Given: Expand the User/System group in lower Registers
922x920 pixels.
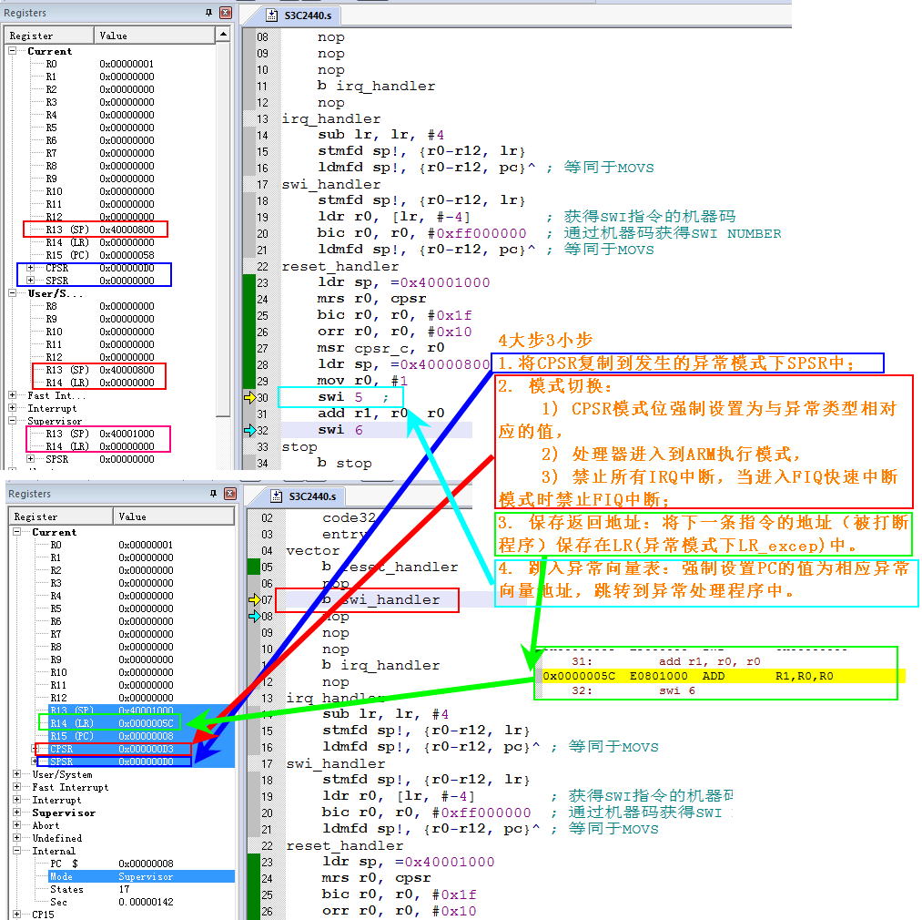Looking at the screenshot, I should tap(17, 774).
